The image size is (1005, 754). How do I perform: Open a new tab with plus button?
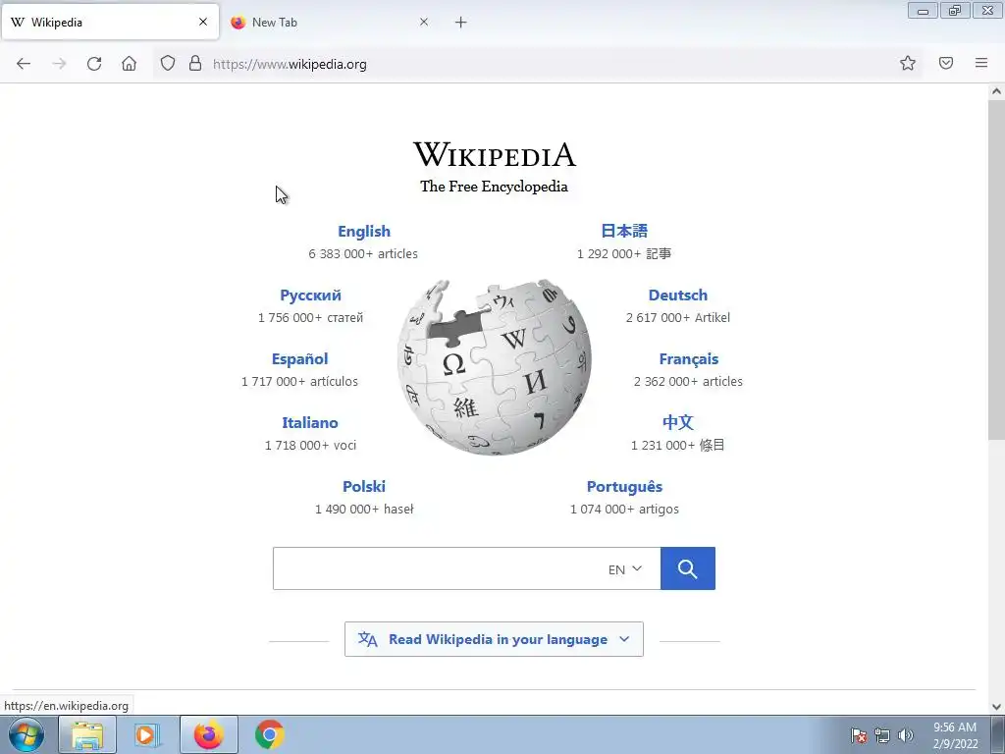pyautogui.click(x=461, y=23)
